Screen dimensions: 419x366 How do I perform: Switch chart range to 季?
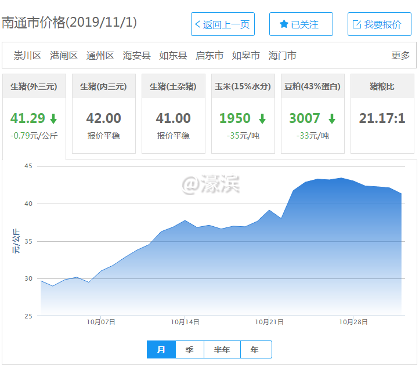pos(189,350)
